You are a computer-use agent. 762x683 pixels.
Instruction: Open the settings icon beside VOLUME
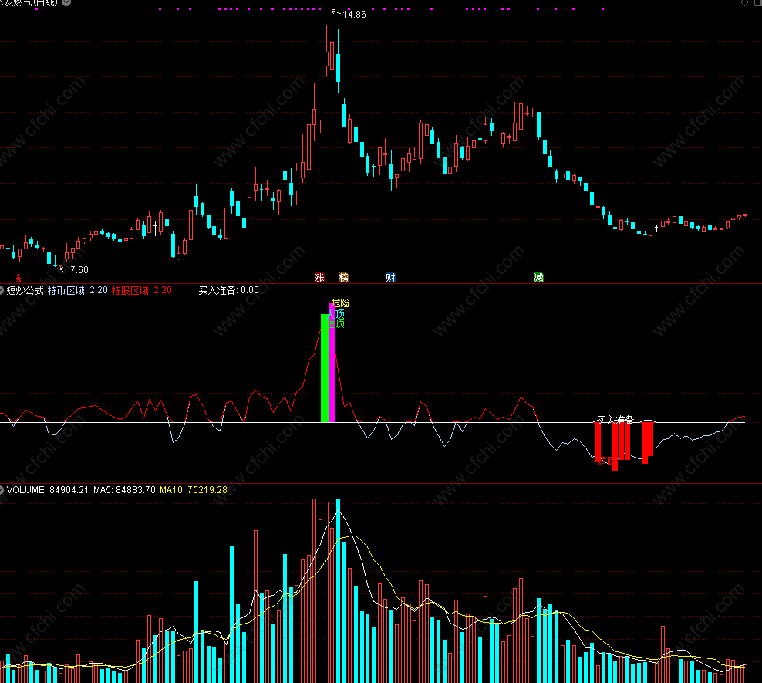[2, 490]
